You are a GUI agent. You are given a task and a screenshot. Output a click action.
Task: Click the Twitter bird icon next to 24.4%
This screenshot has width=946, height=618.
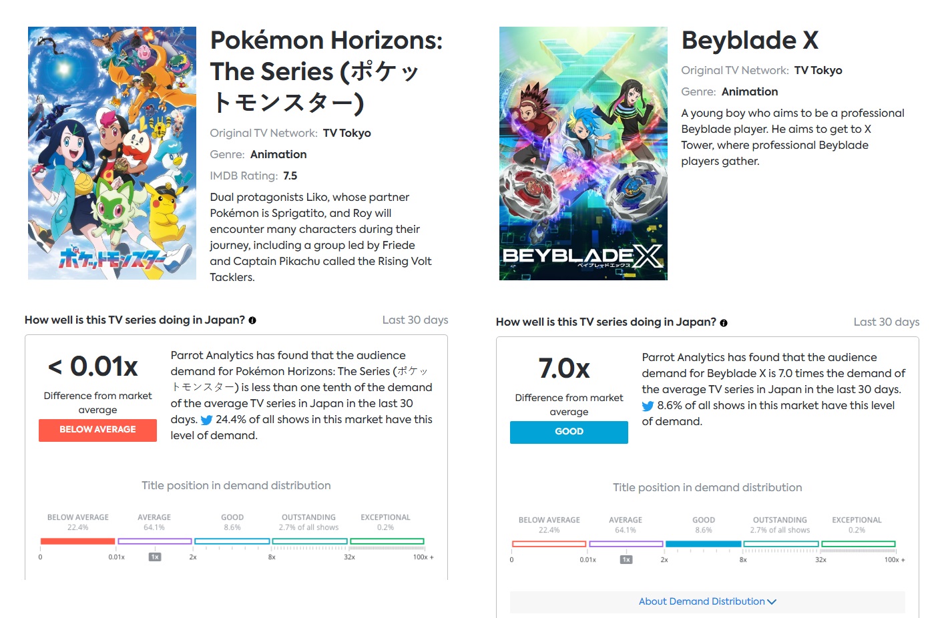[x=206, y=420]
